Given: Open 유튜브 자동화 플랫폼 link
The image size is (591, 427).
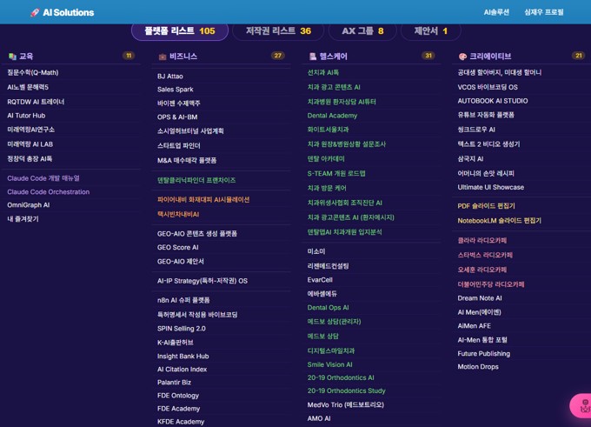Looking at the screenshot, I should (x=486, y=115).
